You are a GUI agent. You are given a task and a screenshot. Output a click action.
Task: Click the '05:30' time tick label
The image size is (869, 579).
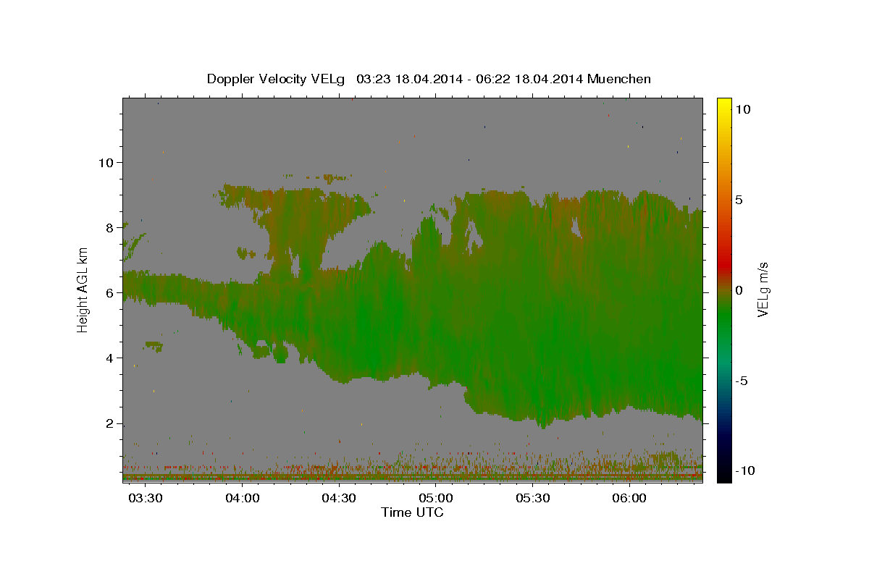click(x=533, y=499)
